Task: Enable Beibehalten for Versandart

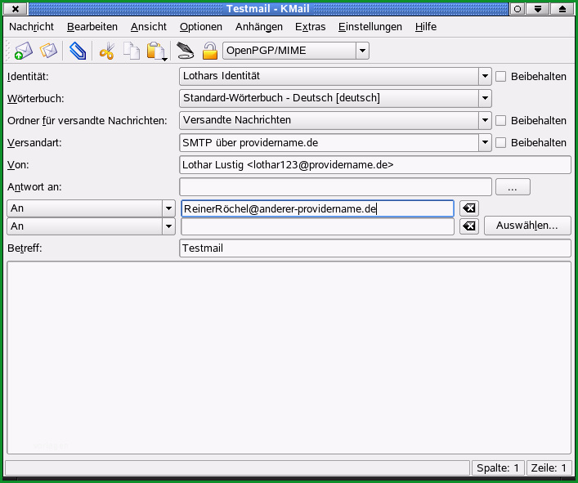Action: click(500, 142)
